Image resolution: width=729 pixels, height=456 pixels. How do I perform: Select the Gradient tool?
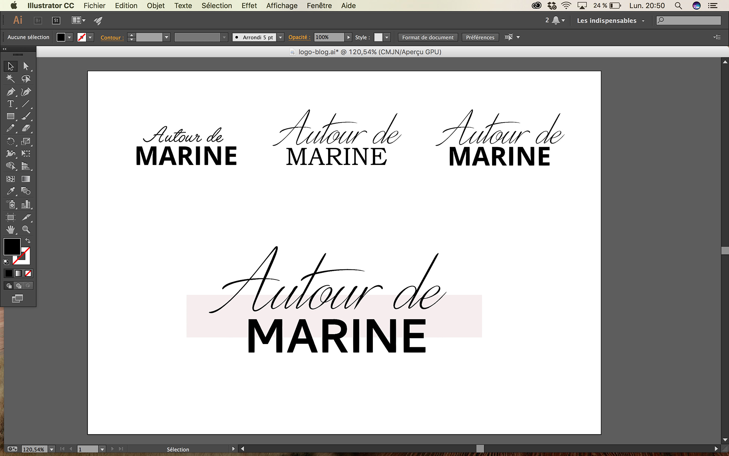[x=26, y=179]
